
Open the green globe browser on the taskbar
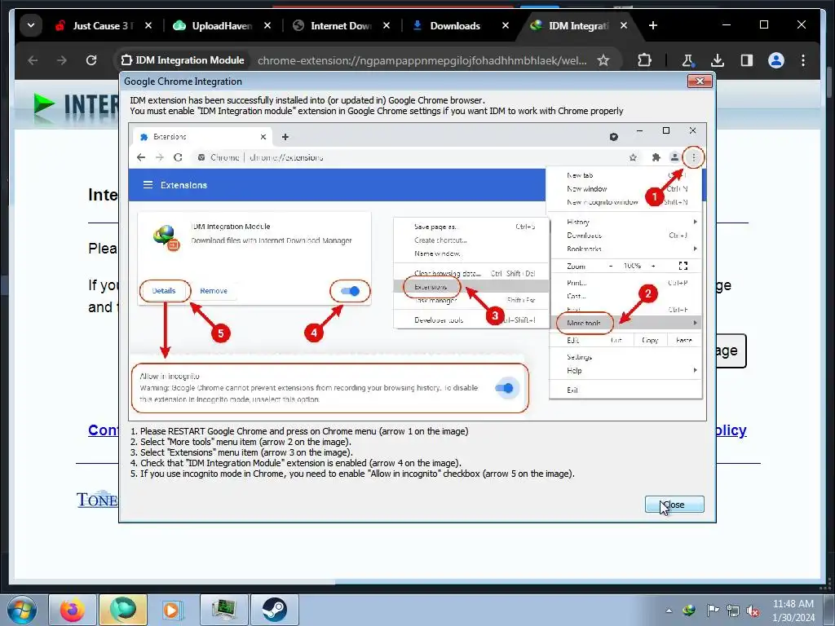click(123, 610)
